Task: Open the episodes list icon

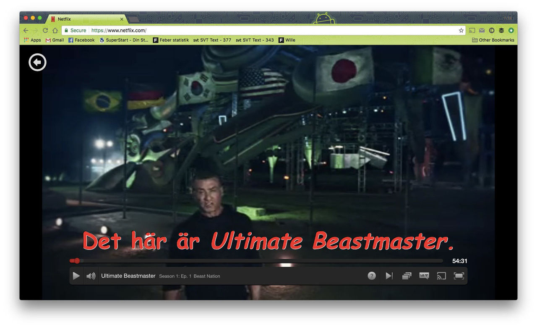Action: pyautogui.click(x=407, y=276)
